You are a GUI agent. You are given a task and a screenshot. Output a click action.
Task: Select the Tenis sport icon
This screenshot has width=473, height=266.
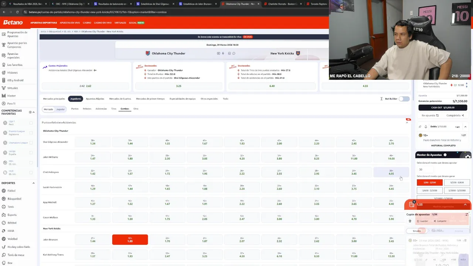tap(4, 207)
